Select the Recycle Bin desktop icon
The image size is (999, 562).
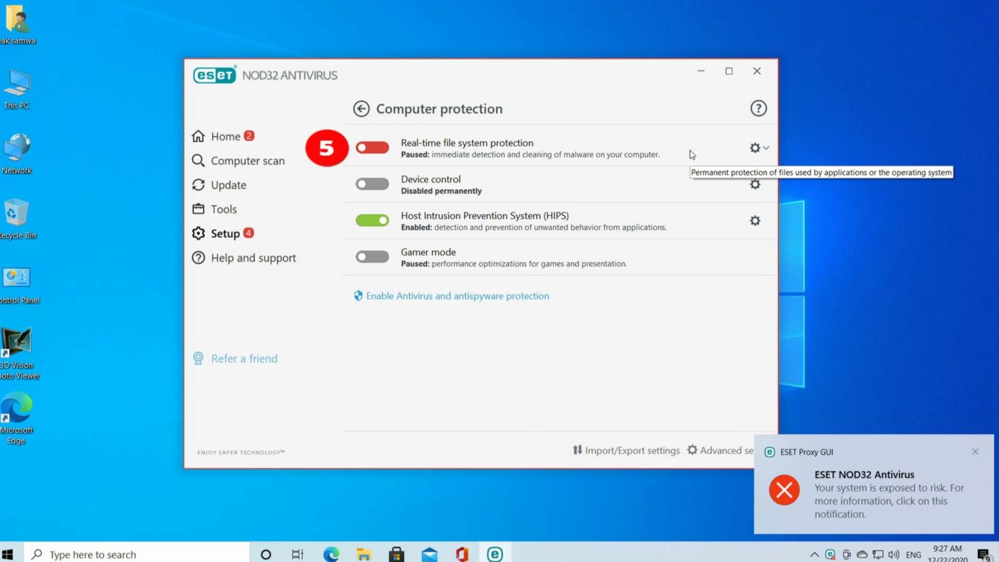point(17,219)
